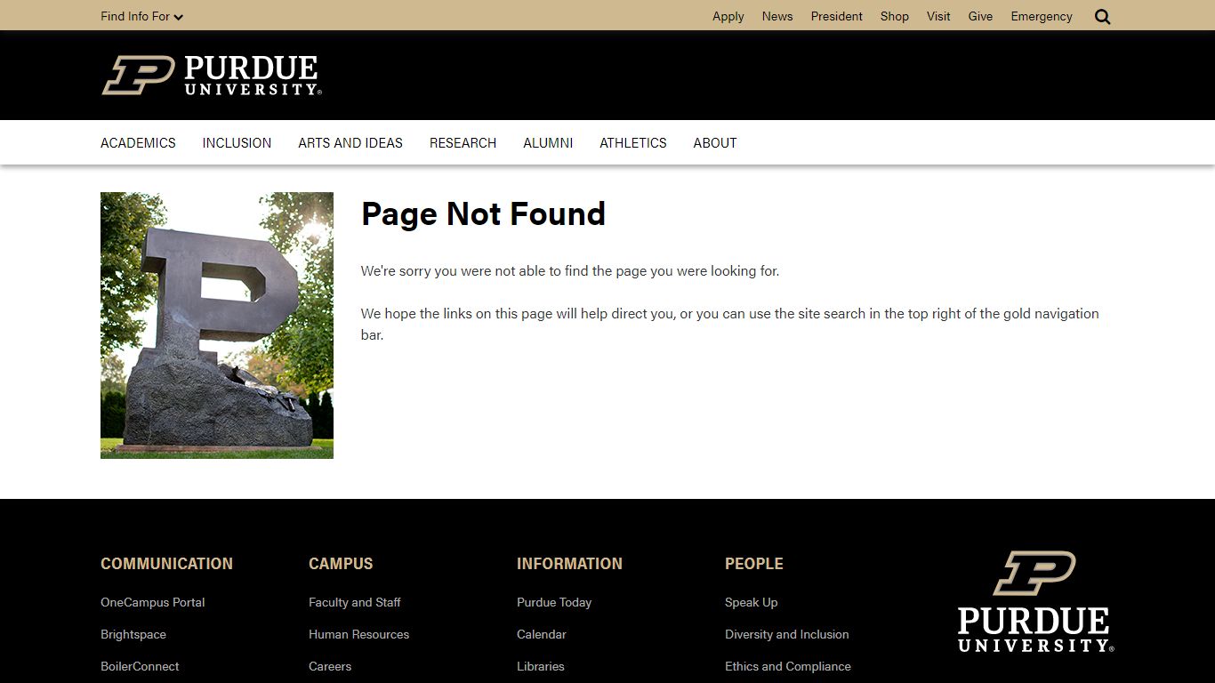Open the Apply link in top bar
Screen dimensions: 1215x683
pos(728,16)
